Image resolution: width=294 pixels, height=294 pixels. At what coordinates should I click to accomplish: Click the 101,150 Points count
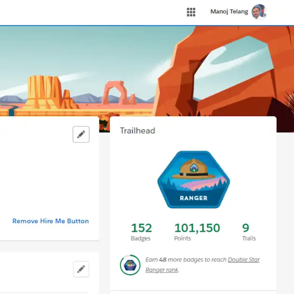[197, 232]
